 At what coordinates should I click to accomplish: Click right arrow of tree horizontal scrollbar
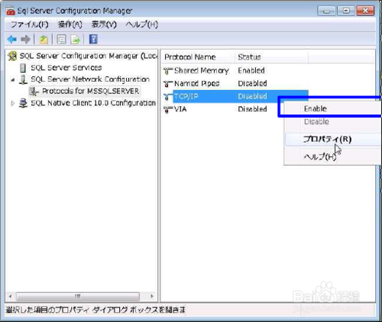[x=152, y=296]
